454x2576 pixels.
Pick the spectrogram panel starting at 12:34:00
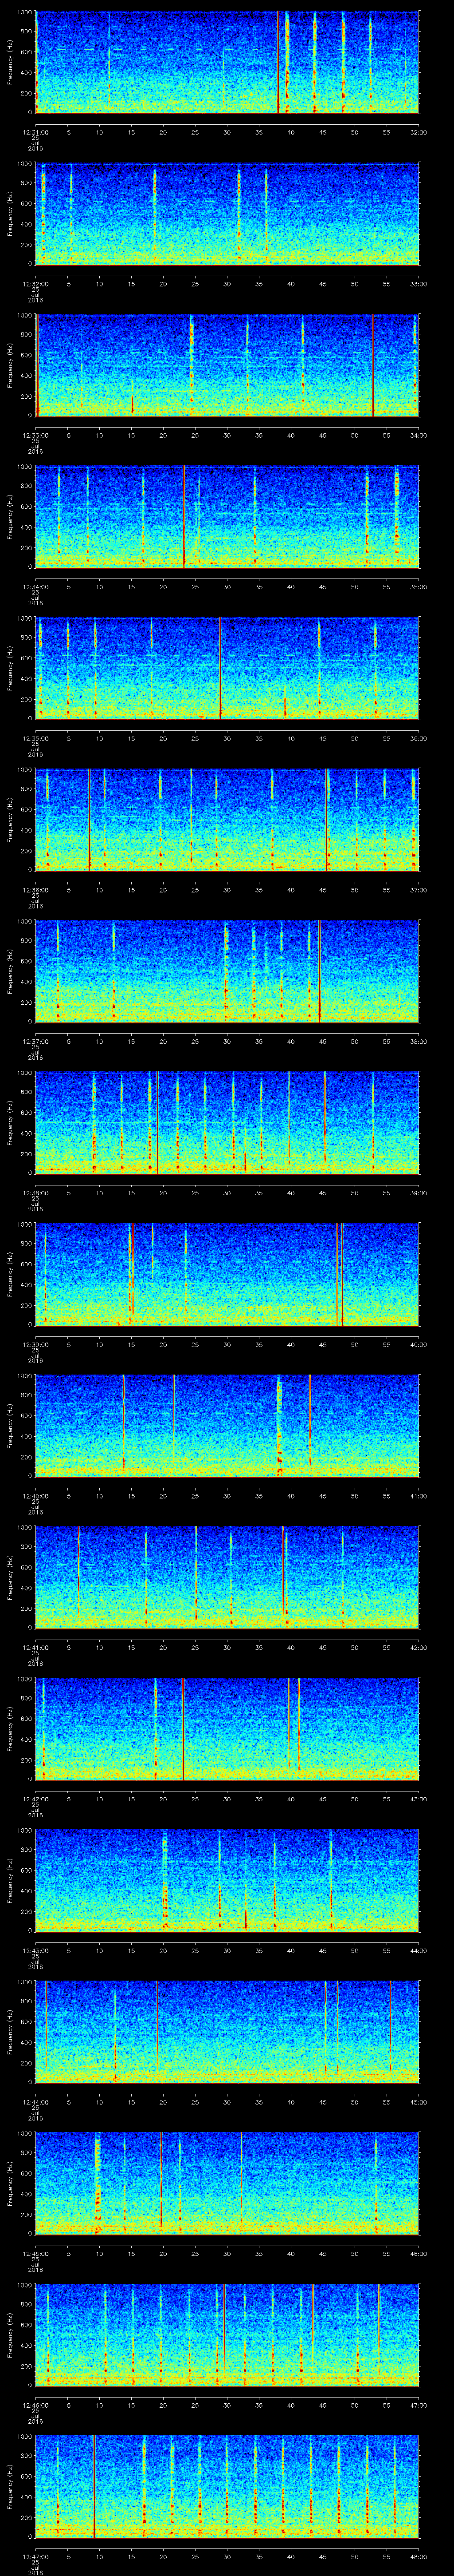pyautogui.click(x=227, y=517)
